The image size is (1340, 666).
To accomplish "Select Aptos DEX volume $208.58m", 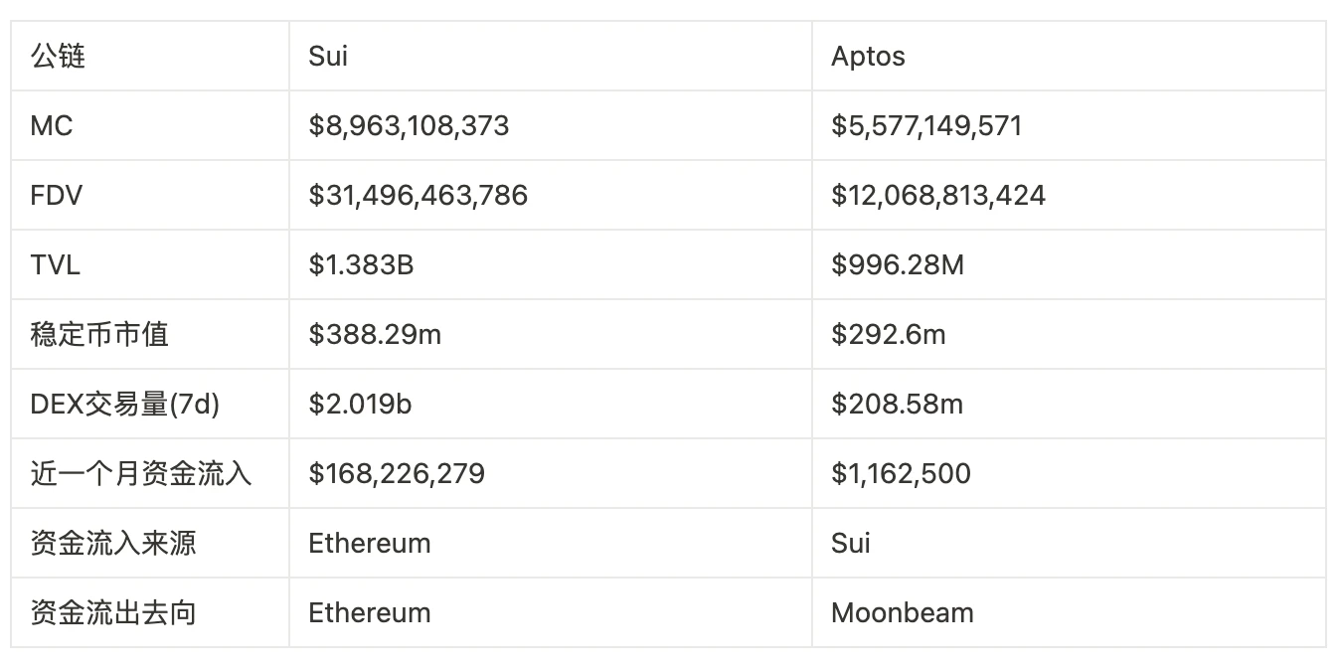I will click(897, 405).
